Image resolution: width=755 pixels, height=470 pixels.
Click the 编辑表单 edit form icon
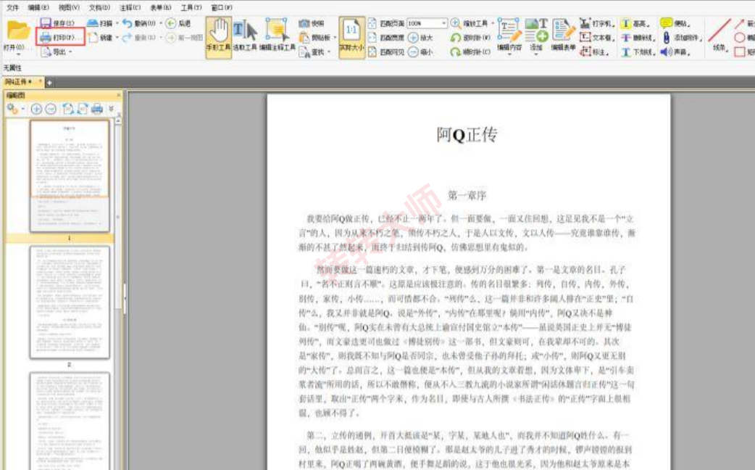click(x=563, y=30)
